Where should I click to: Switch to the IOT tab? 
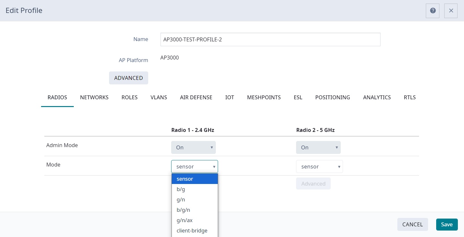pyautogui.click(x=229, y=97)
